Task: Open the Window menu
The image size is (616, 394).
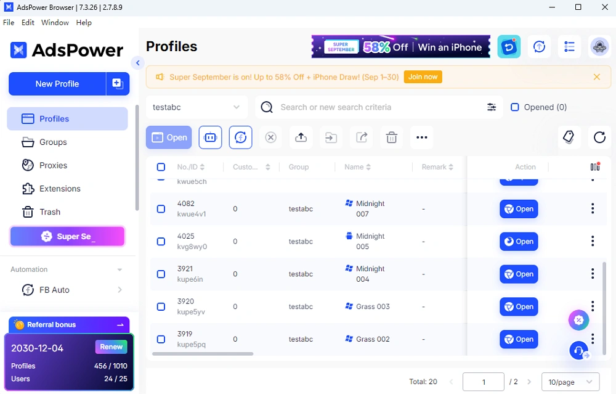Action: coord(55,22)
